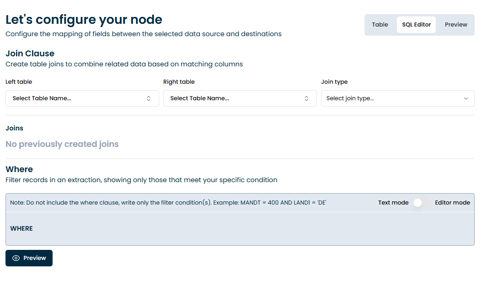Viewport: 482px width, 281px height.
Task: Click the Note text about filter conditions
Action: point(168,203)
